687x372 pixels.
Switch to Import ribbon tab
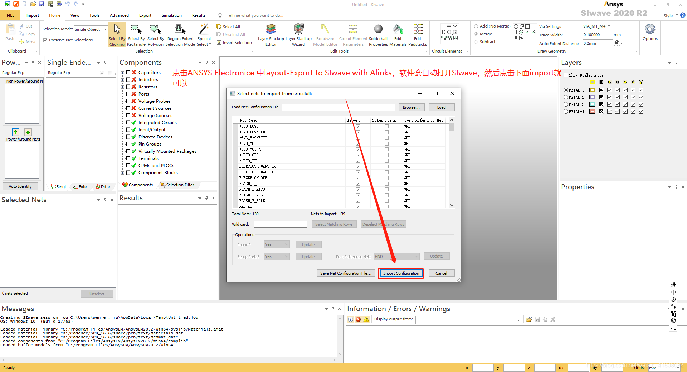(33, 15)
